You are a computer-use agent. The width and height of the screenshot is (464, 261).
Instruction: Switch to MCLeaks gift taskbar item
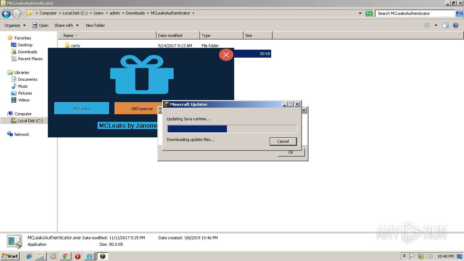tap(90, 256)
